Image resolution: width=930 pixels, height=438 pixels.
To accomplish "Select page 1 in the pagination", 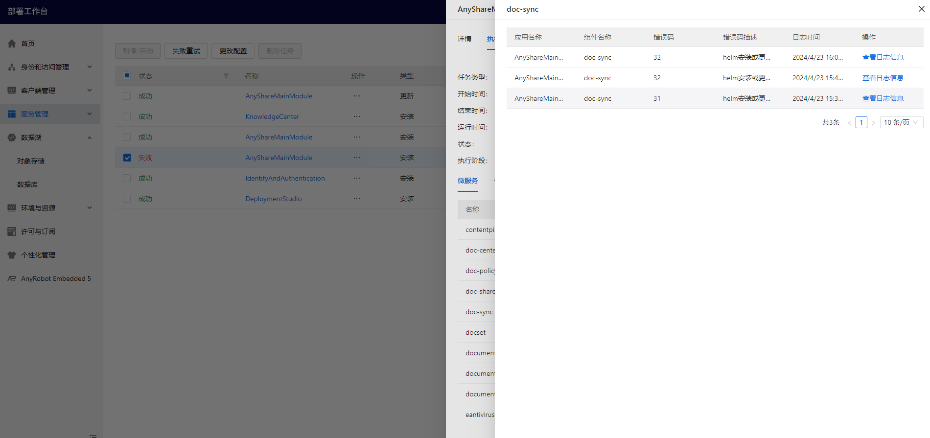I will 861,122.
